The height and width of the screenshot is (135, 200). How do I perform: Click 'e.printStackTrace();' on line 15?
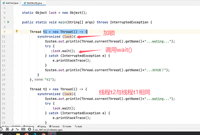pyautogui.click(x=72, y=60)
